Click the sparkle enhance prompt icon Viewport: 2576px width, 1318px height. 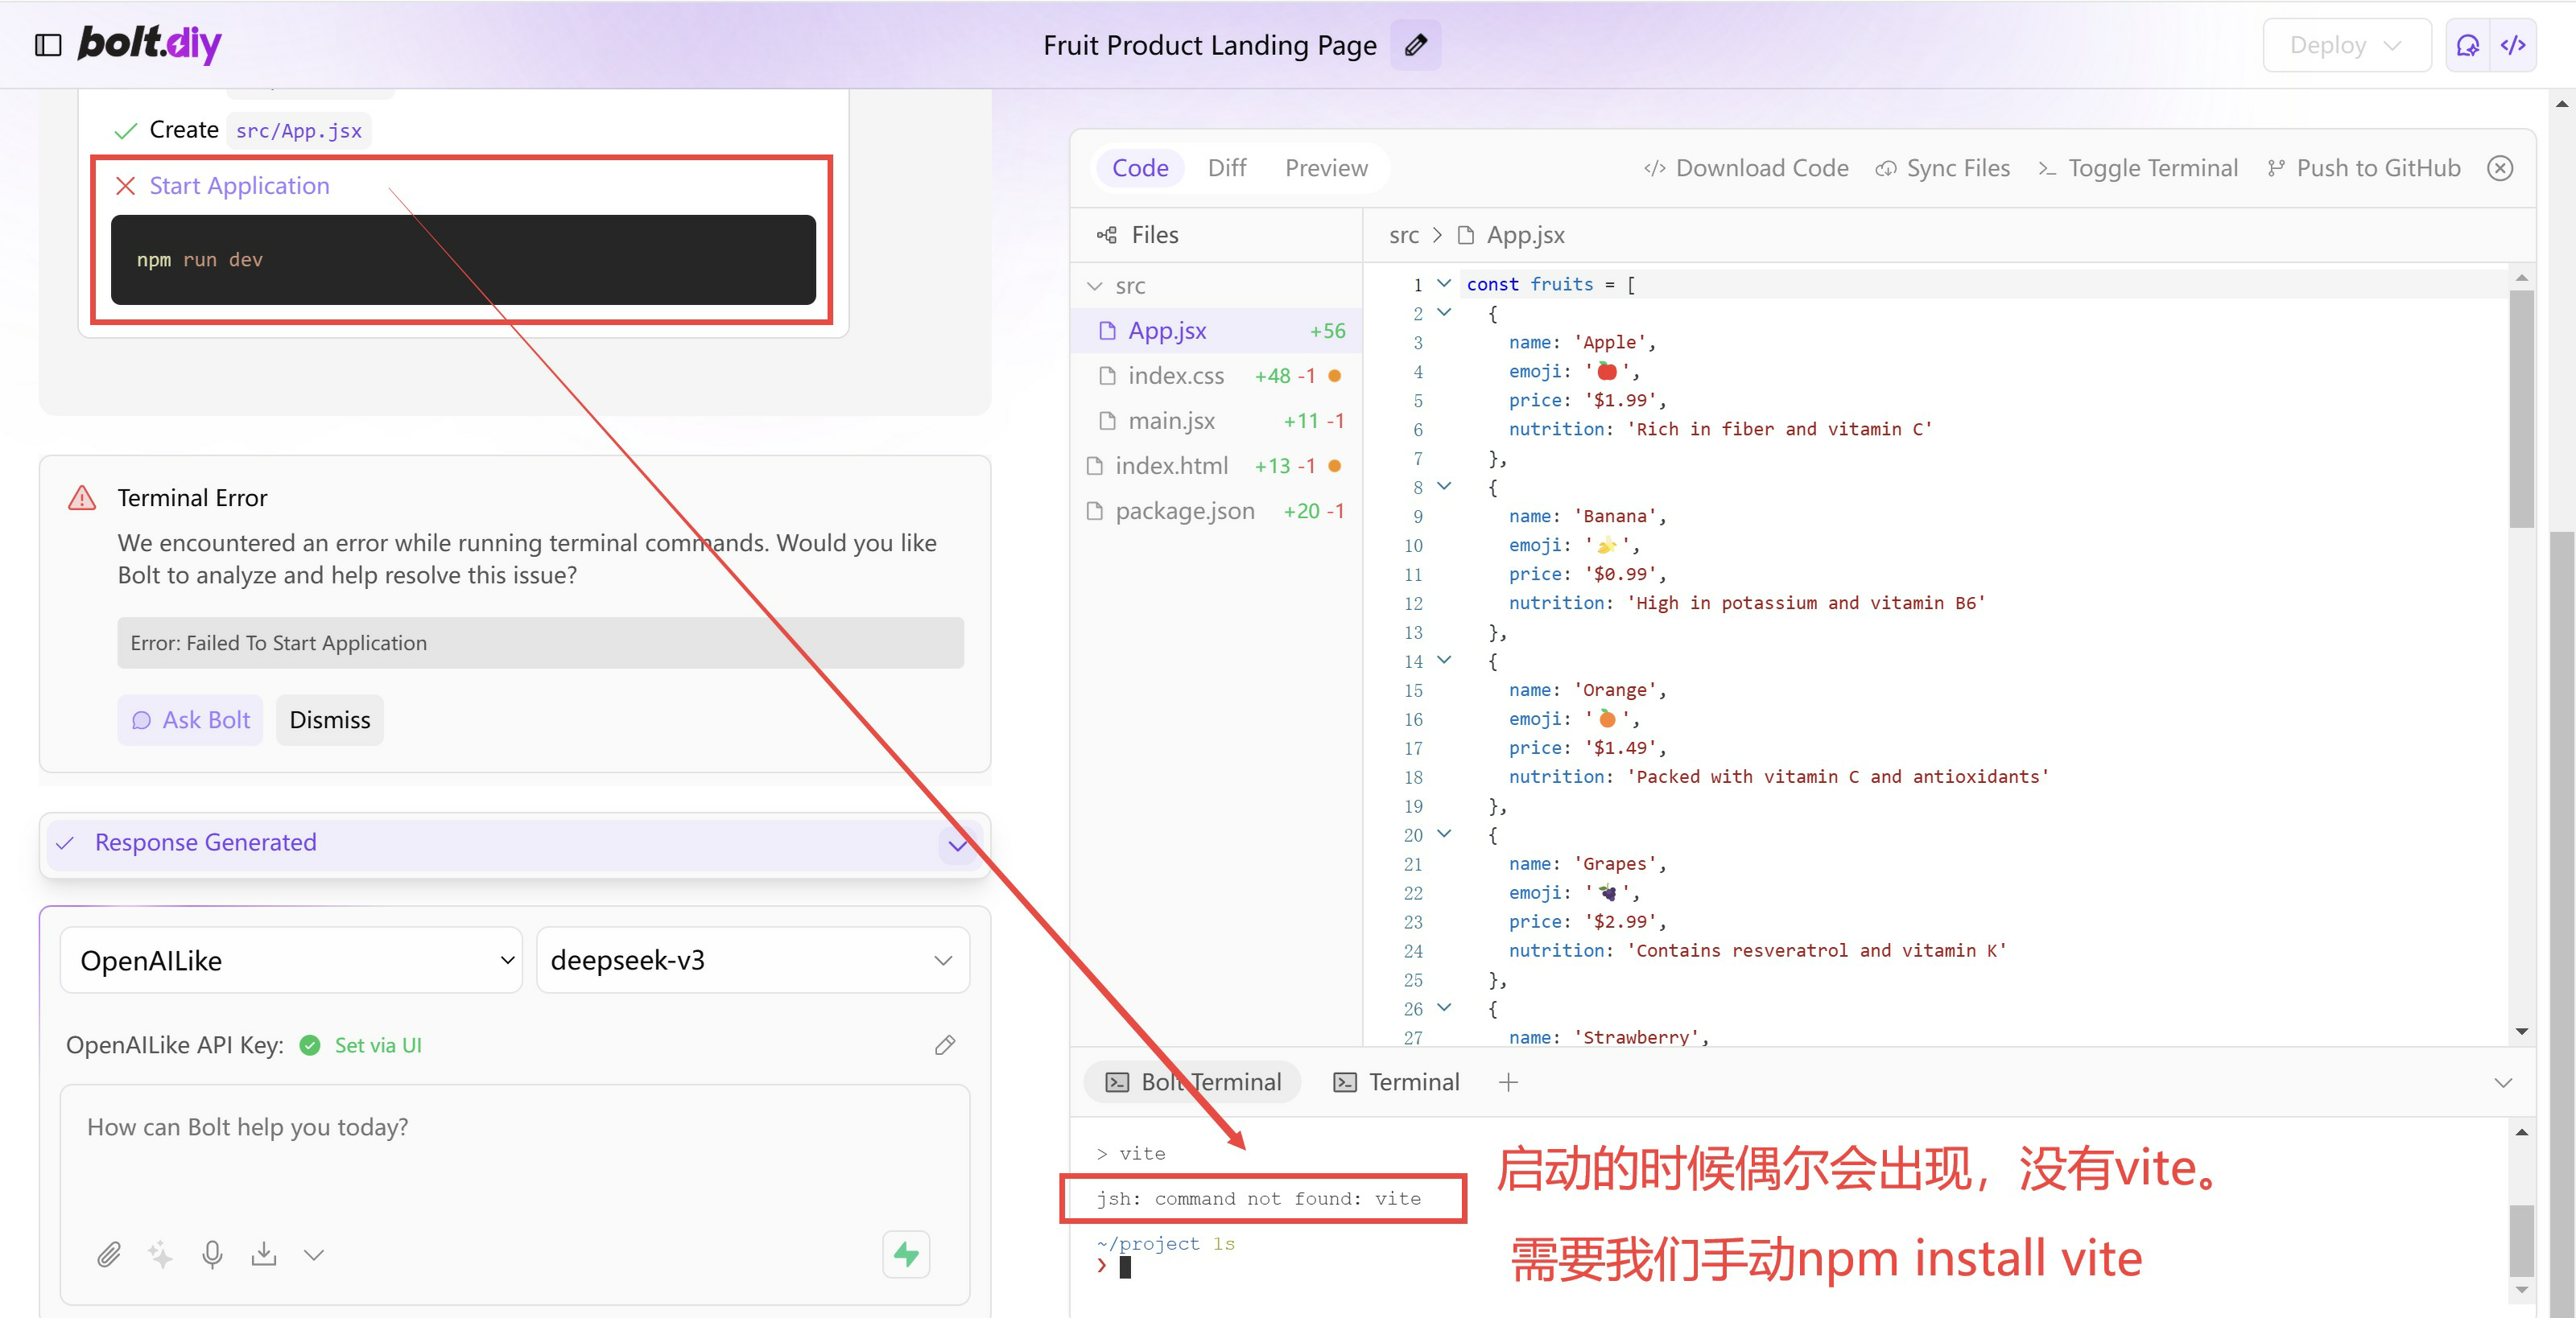[160, 1254]
